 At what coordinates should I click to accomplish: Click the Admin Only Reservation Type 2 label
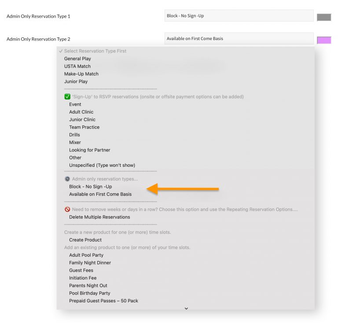point(38,39)
